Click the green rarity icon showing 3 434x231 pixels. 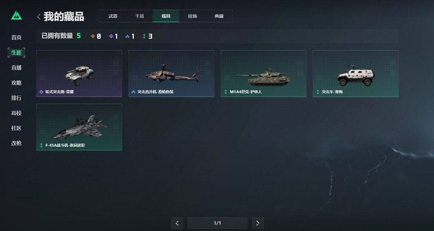tap(144, 36)
